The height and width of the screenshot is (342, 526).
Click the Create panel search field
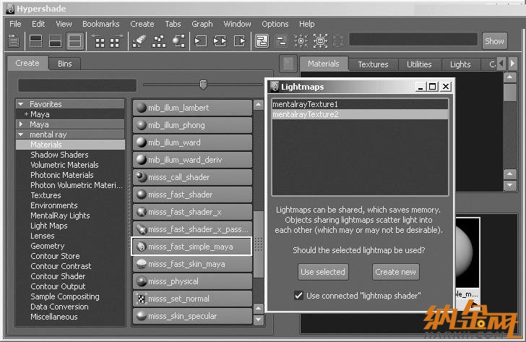click(x=77, y=85)
